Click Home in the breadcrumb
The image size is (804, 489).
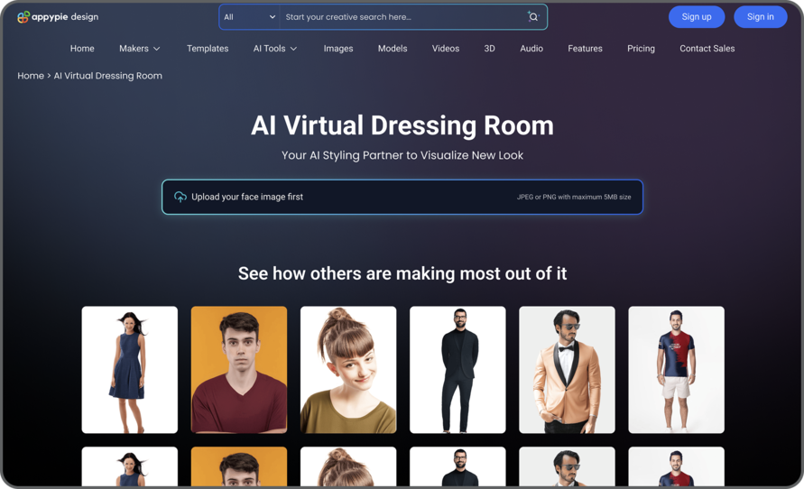pos(31,76)
